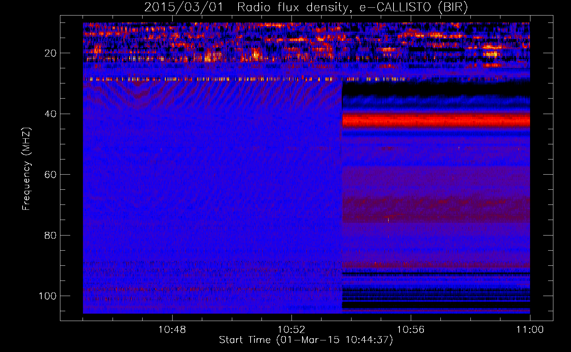Click the '80' frequency tick label
Screen dimensions: 571x352
point(50,235)
